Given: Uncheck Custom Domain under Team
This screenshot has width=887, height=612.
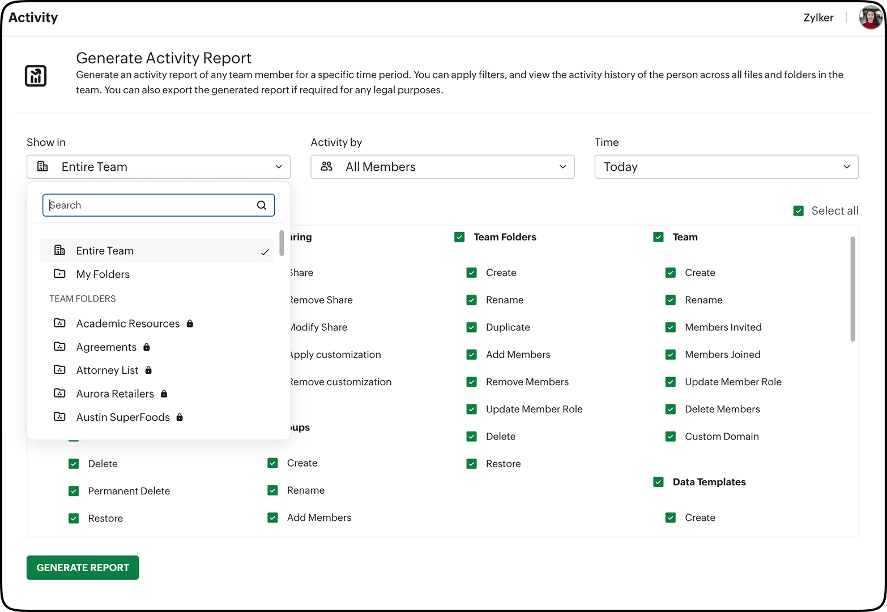Looking at the screenshot, I should (x=670, y=436).
